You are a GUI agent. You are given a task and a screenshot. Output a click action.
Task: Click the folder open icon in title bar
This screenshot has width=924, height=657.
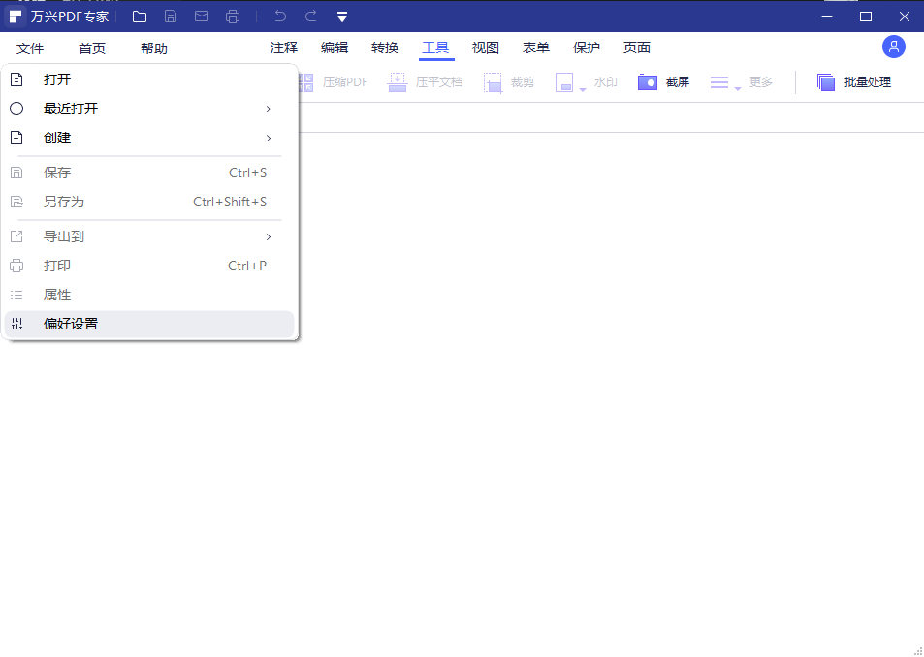coord(140,16)
